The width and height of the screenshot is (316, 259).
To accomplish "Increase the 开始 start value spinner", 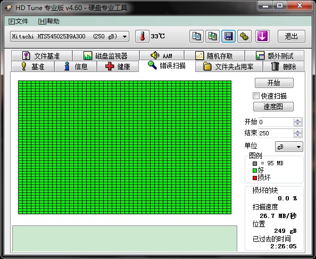I will coord(297,120).
